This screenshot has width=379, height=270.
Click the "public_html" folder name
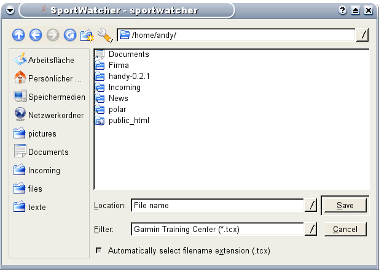129,121
